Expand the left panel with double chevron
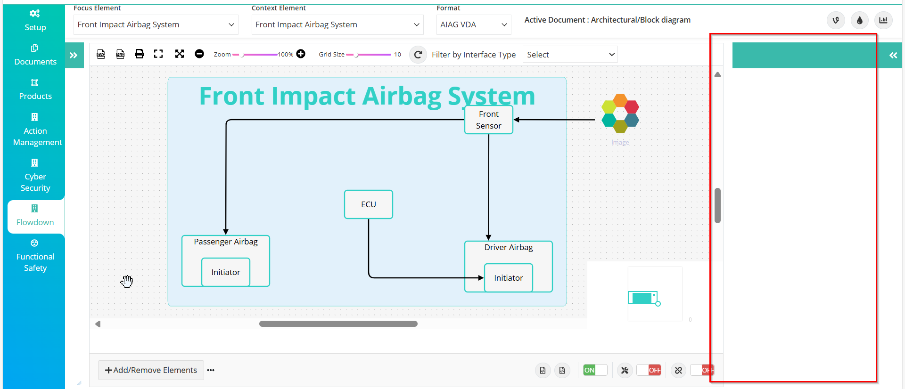This screenshot has height=389, width=905. 74,55
